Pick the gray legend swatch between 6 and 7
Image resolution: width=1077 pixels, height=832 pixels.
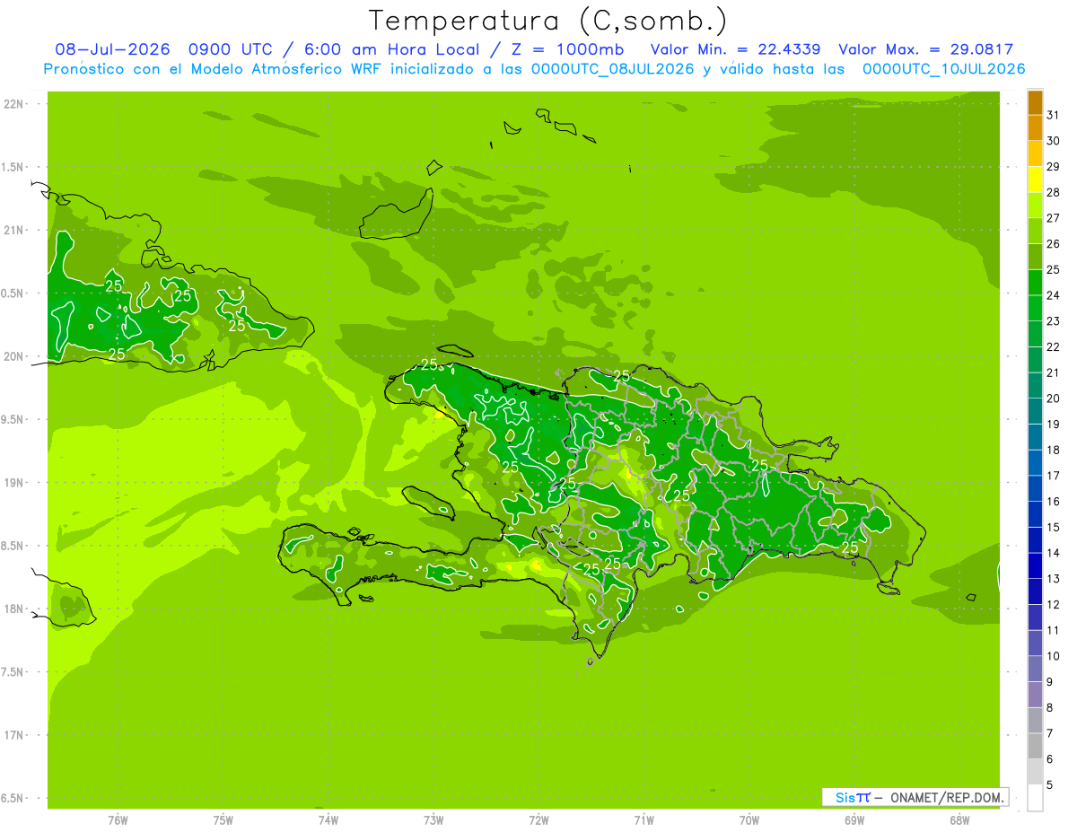pos(1035,747)
